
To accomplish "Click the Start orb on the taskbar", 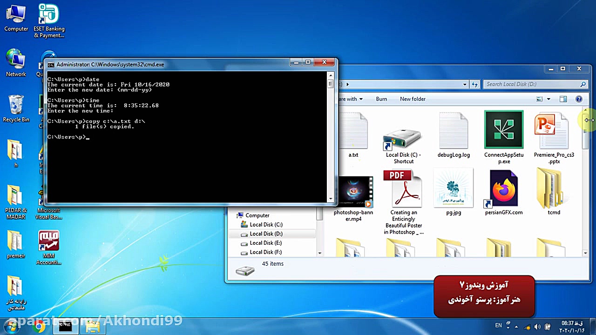I will tap(8, 326).
